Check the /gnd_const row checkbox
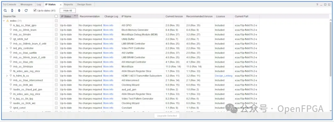The image size is (334, 122). coord(56,108)
